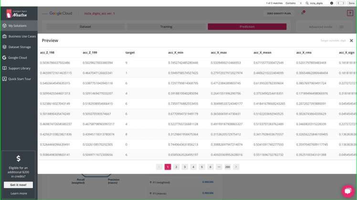Click the help question mark icon

[350, 13]
